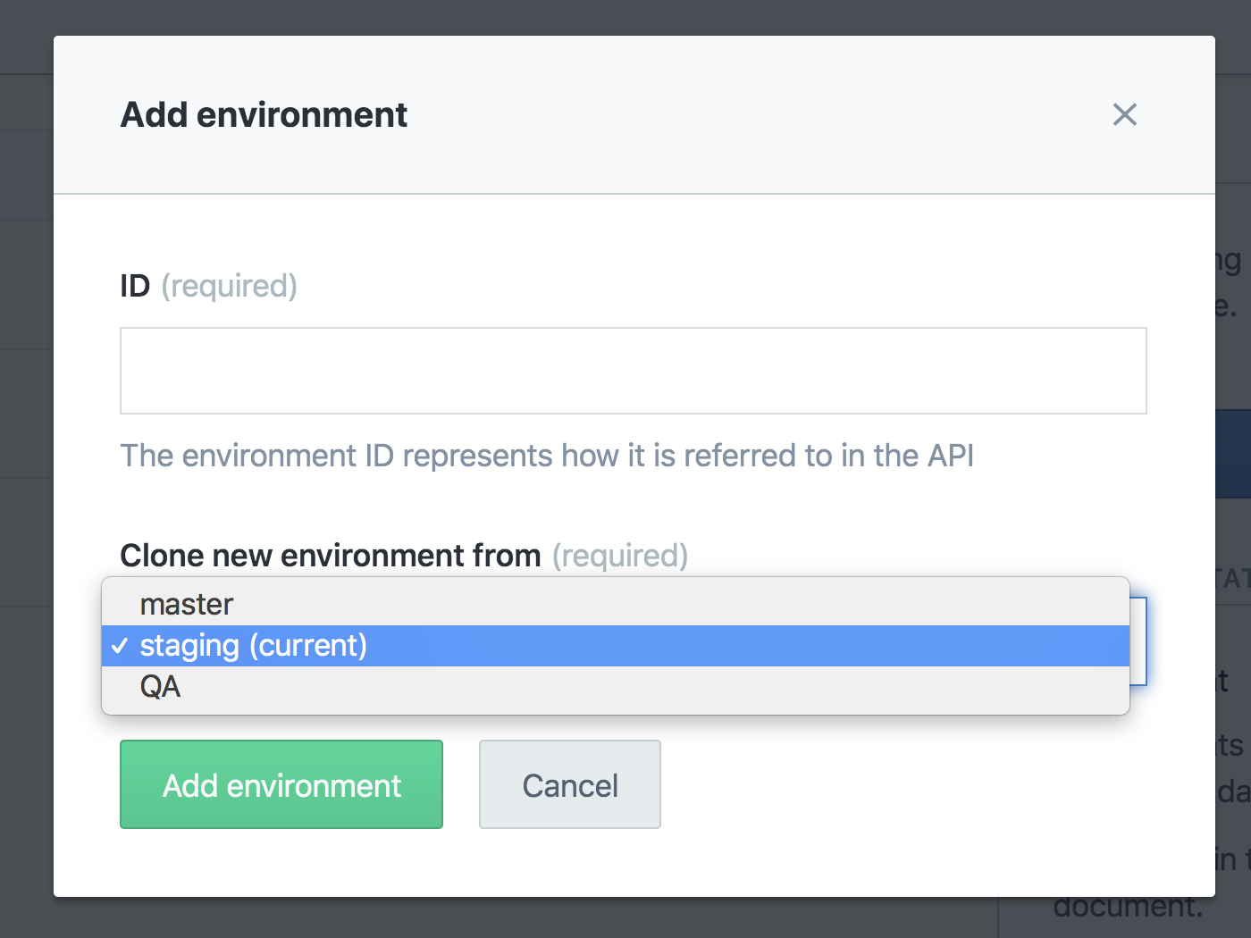Image resolution: width=1251 pixels, height=938 pixels.
Task: Choose the staging (current) option
Action: click(x=254, y=646)
